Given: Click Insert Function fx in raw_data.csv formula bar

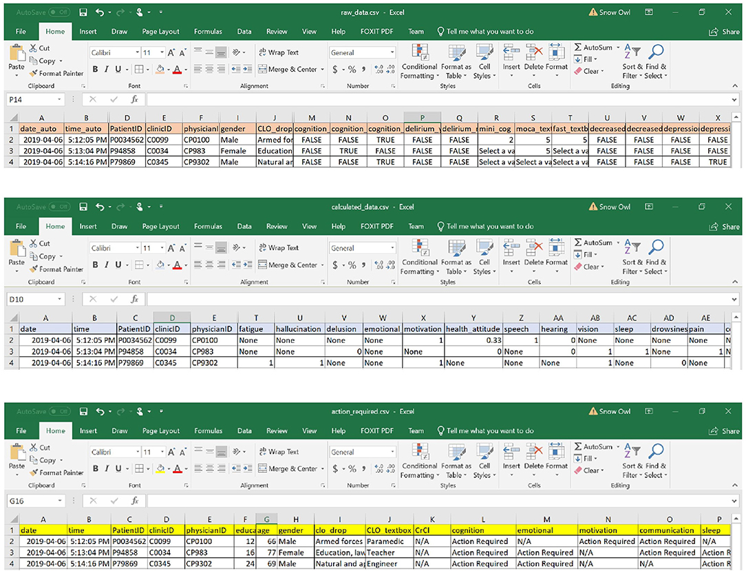Looking at the screenshot, I should point(135,99).
